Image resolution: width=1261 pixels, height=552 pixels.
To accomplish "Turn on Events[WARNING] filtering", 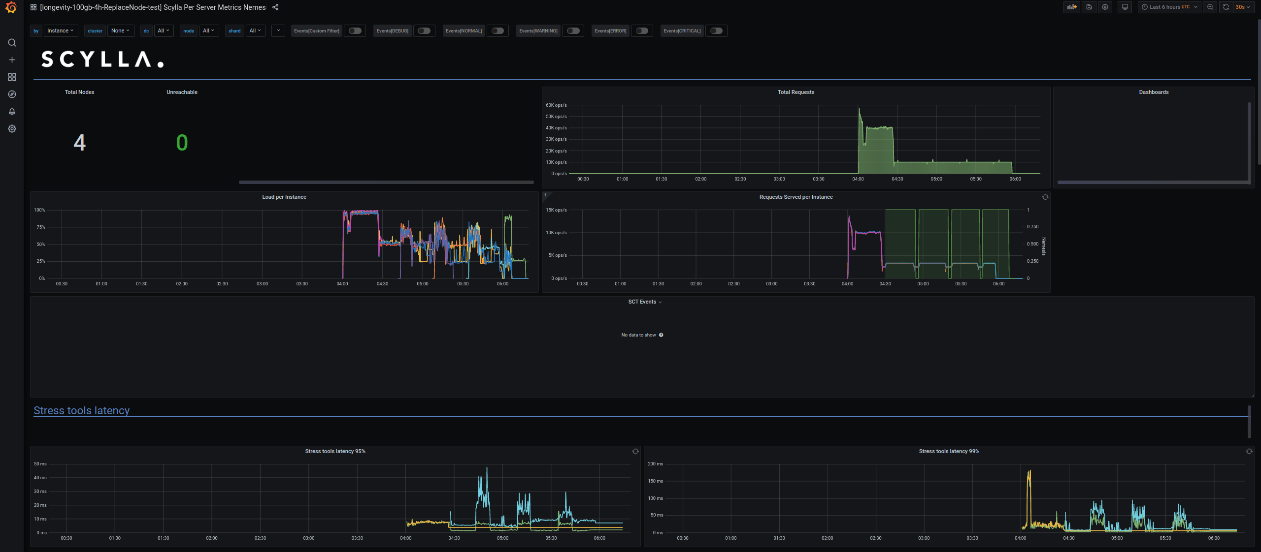I will coord(573,31).
